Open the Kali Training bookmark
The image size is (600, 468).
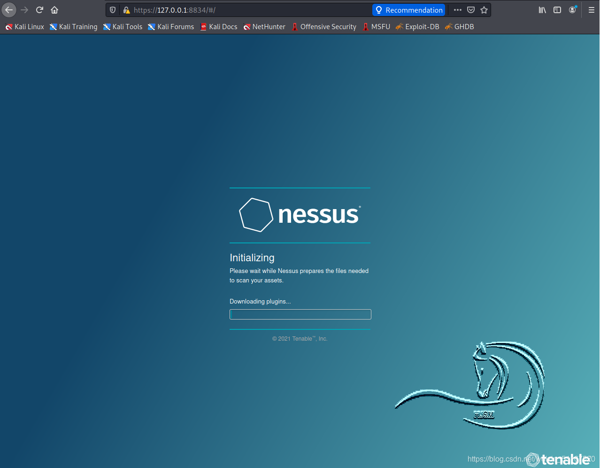pos(74,27)
